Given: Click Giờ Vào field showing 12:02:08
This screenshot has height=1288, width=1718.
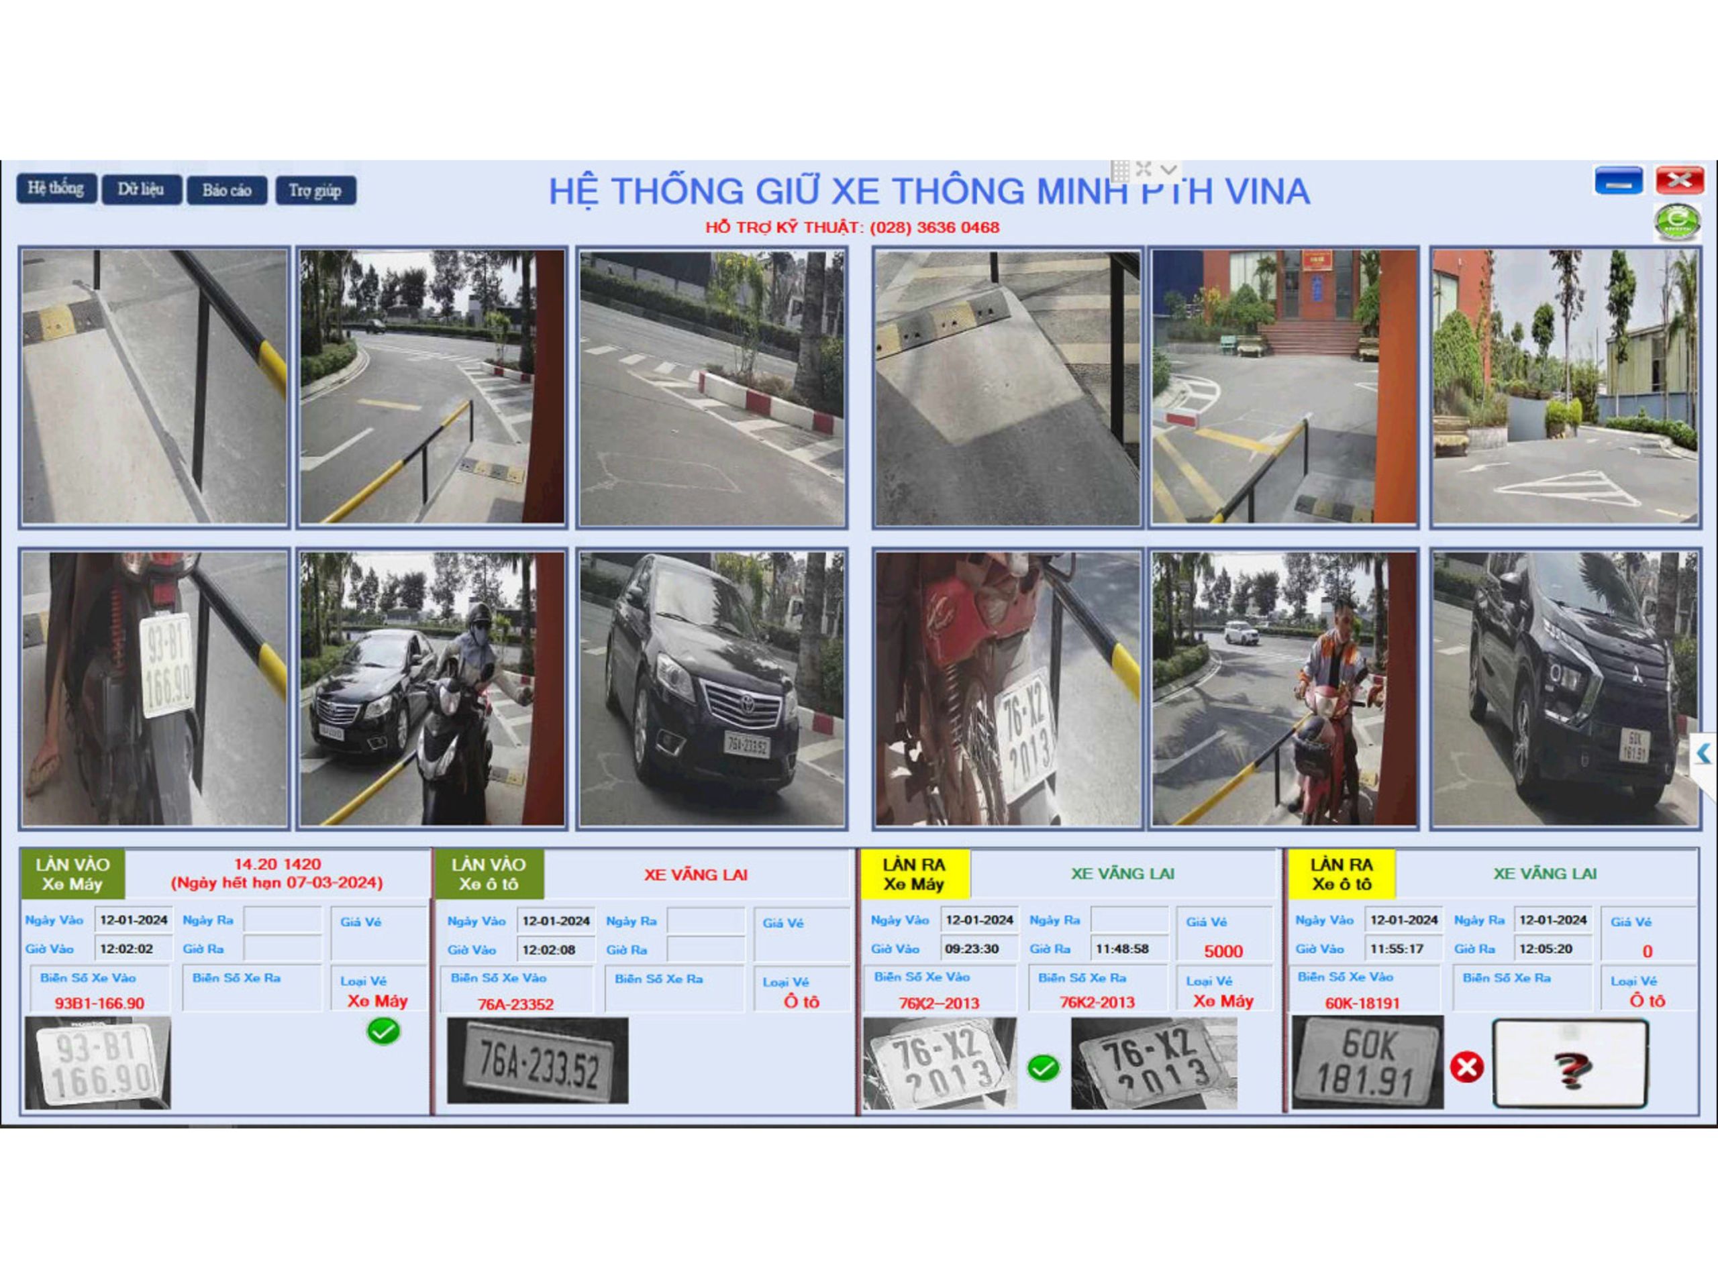Looking at the screenshot, I should [556, 949].
